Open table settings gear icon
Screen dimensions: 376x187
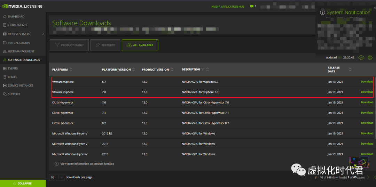(370, 57)
